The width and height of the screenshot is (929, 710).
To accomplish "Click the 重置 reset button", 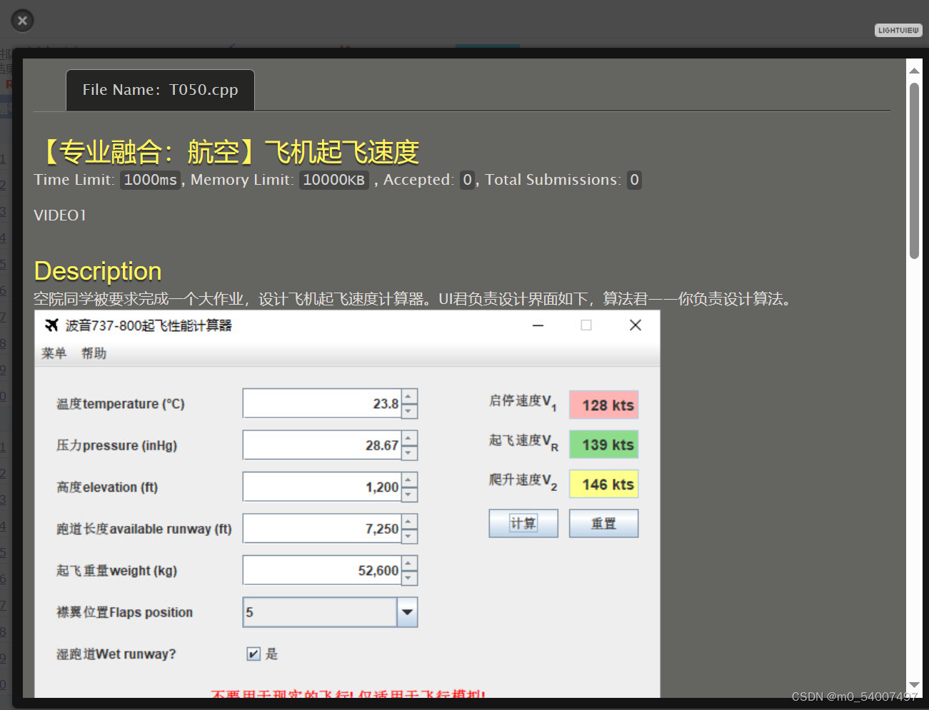I will tap(603, 523).
